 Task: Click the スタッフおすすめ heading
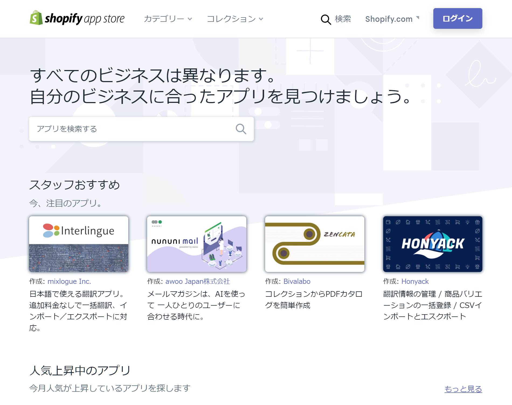pyautogui.click(x=74, y=185)
